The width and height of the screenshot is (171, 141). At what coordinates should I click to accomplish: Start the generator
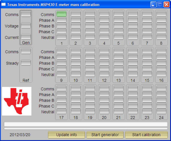click(x=105, y=135)
